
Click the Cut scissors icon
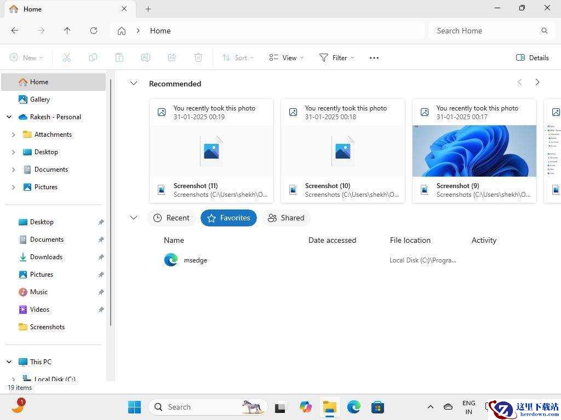(x=66, y=57)
